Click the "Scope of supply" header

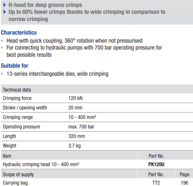click(x=18, y=174)
